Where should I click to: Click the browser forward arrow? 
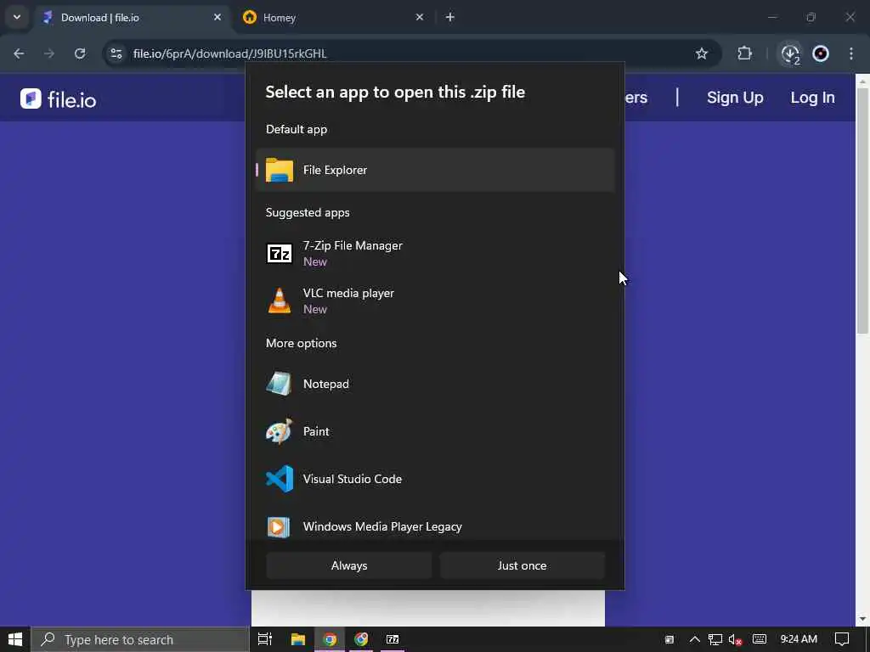[49, 53]
